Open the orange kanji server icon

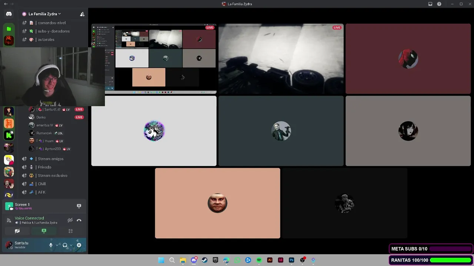pos(9,123)
